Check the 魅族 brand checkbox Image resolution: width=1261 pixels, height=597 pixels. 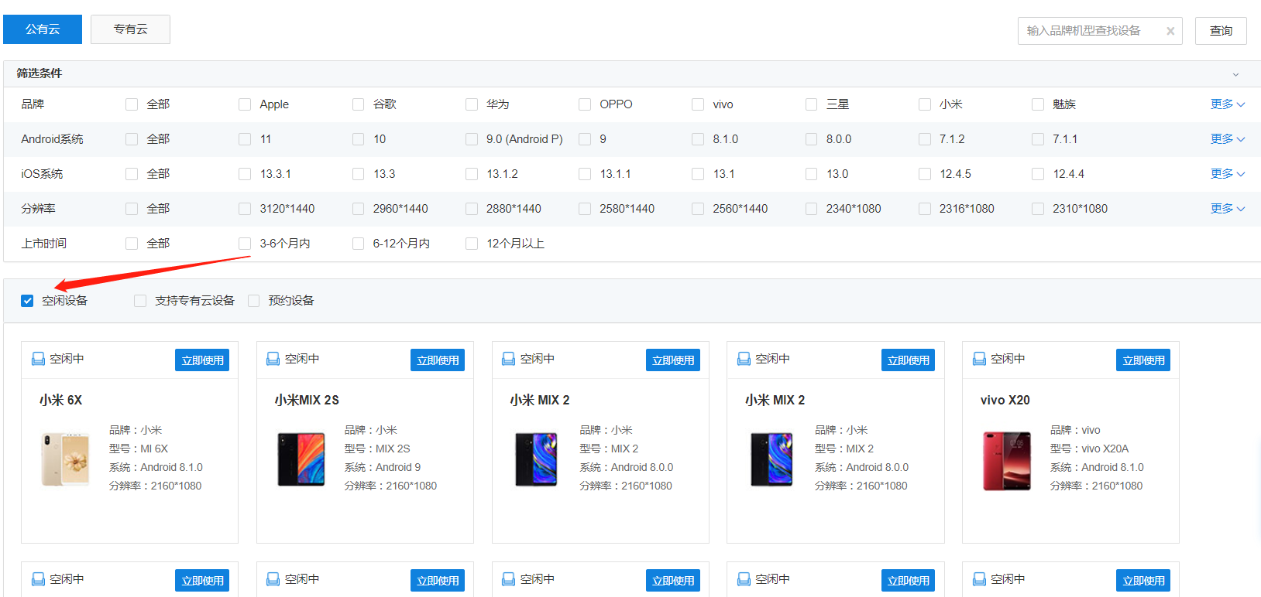(1038, 104)
